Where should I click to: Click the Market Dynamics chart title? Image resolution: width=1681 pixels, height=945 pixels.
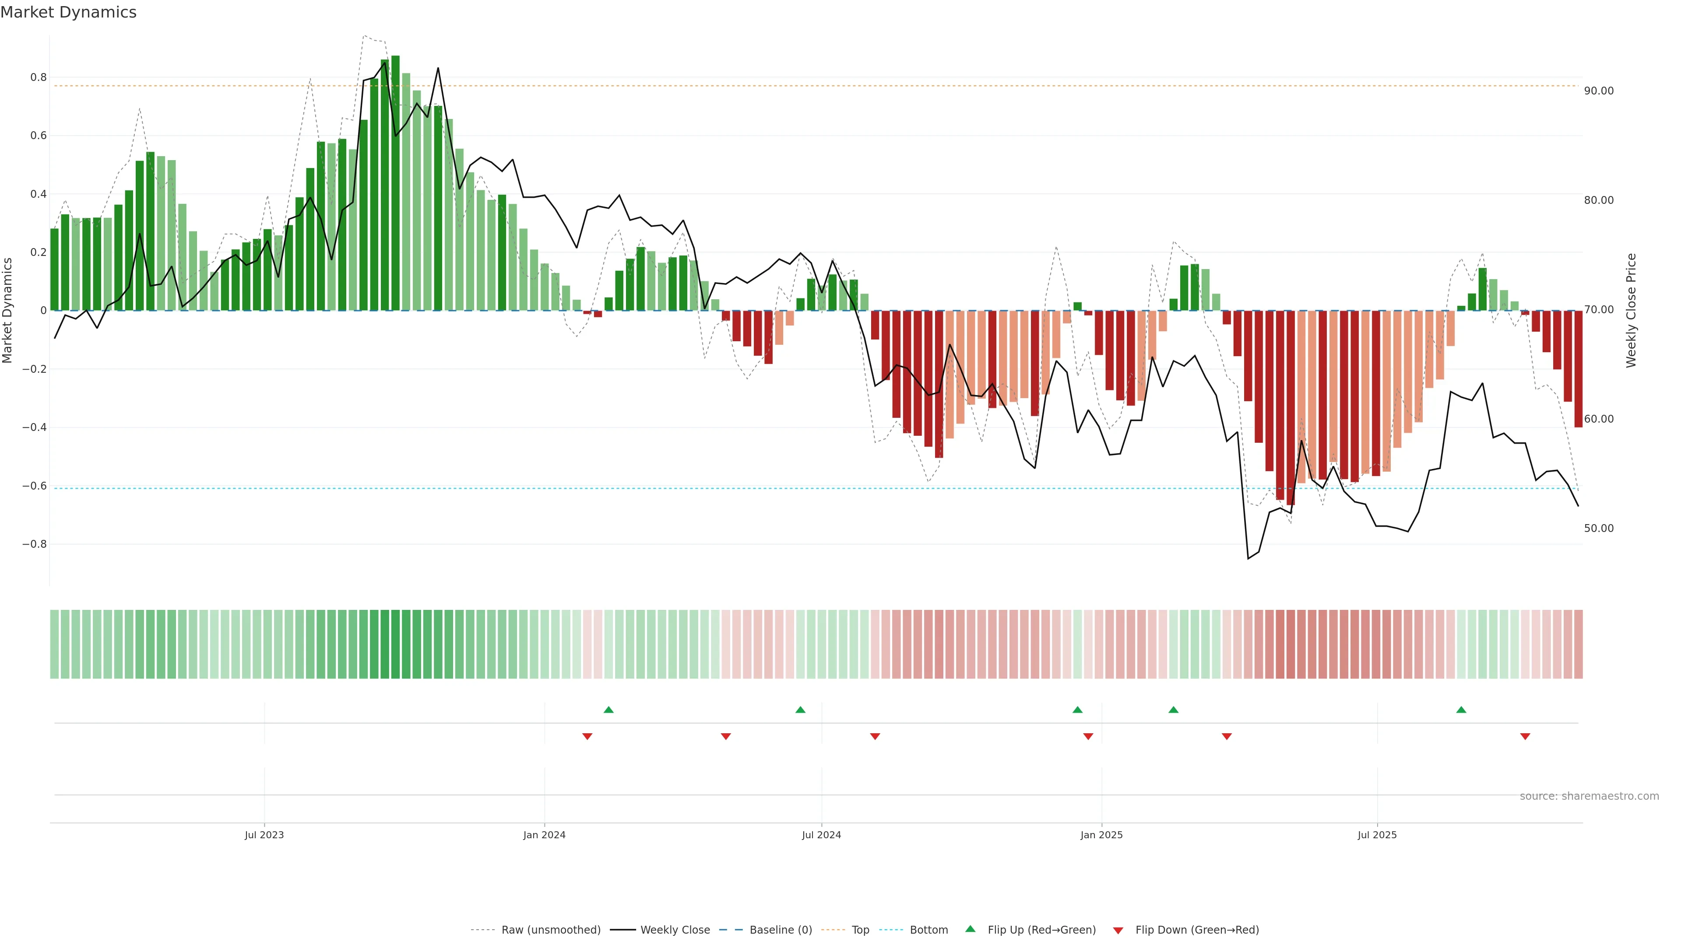[69, 12]
